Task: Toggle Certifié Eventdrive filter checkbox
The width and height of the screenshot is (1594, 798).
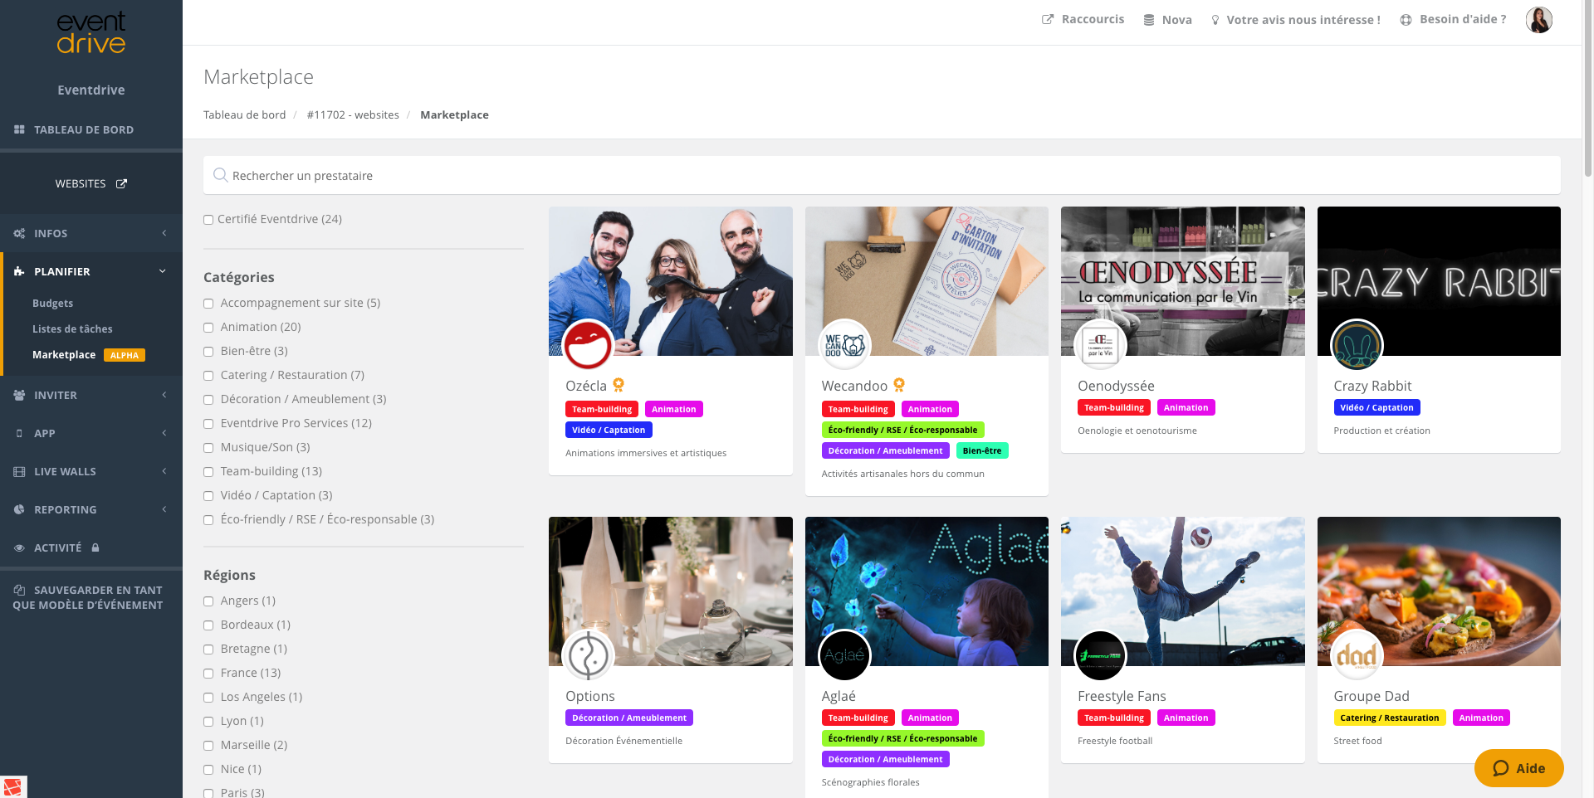Action: pos(208,220)
